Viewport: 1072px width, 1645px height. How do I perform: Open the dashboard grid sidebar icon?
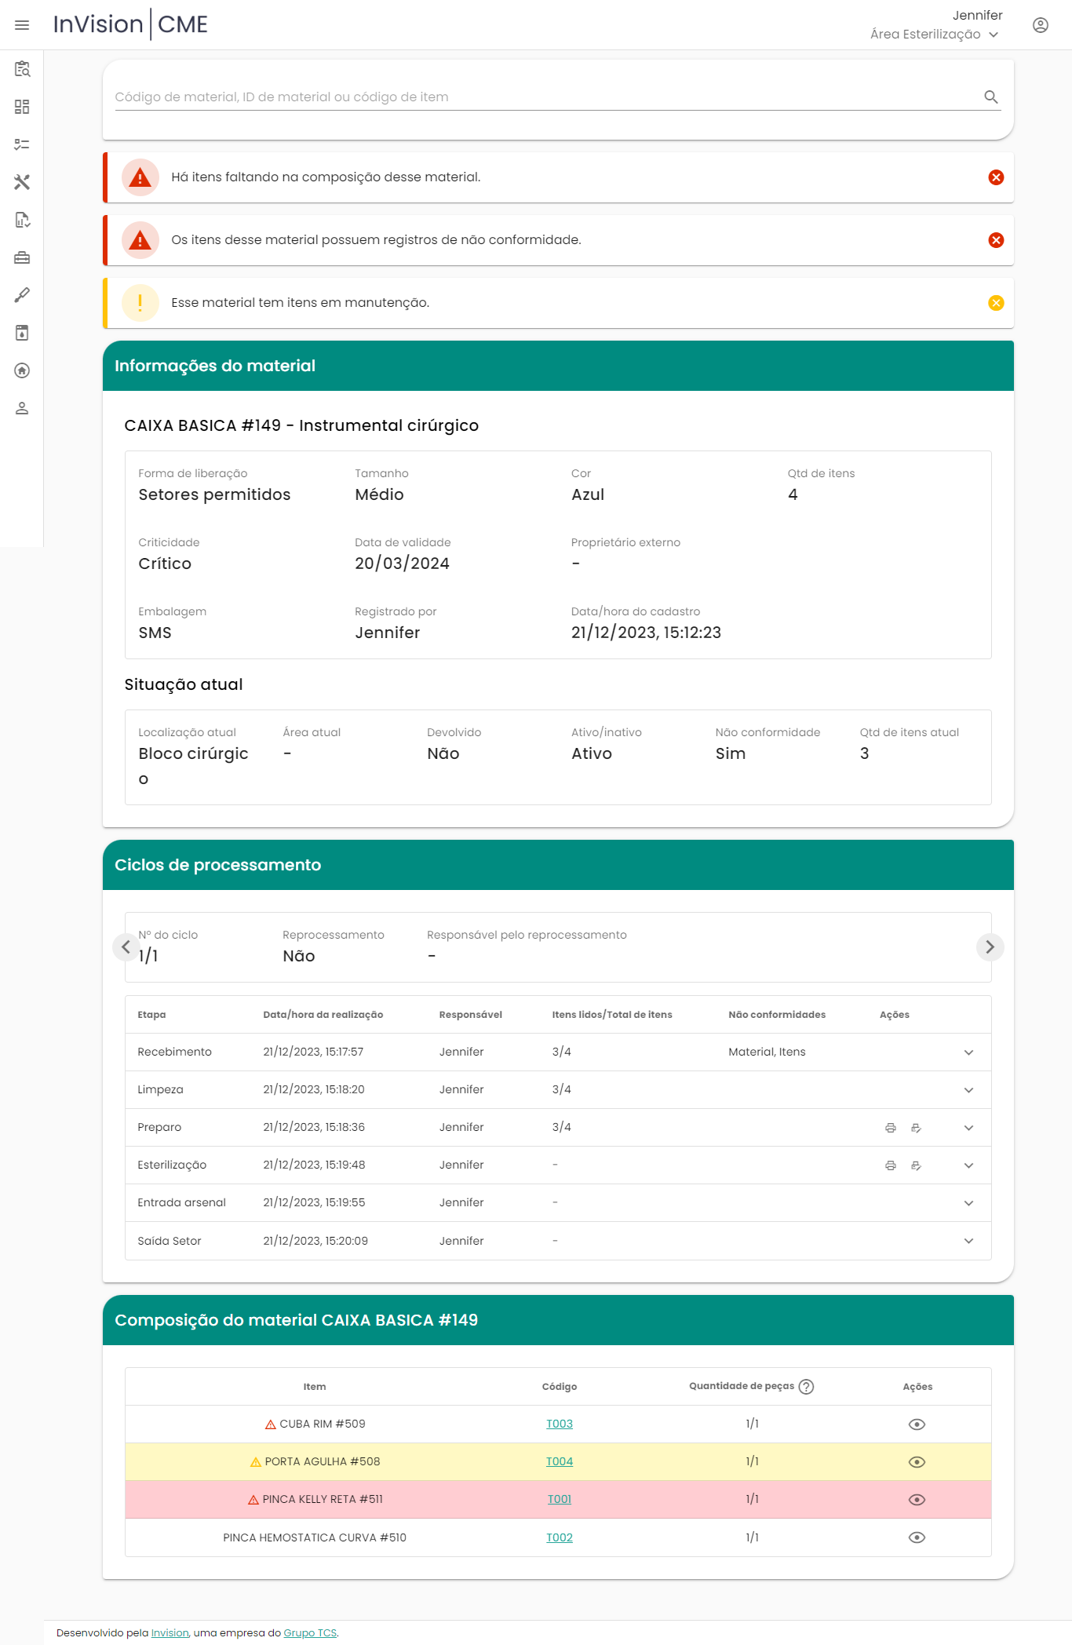22,107
